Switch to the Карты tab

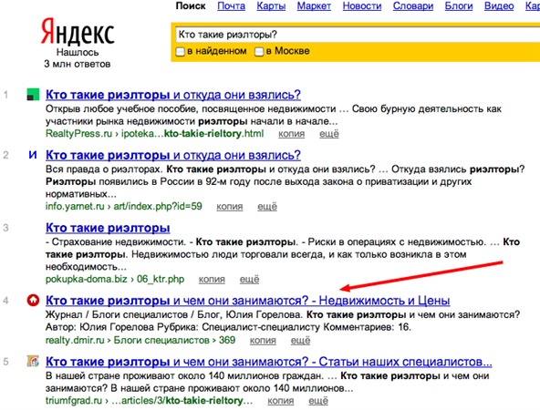[271, 6]
